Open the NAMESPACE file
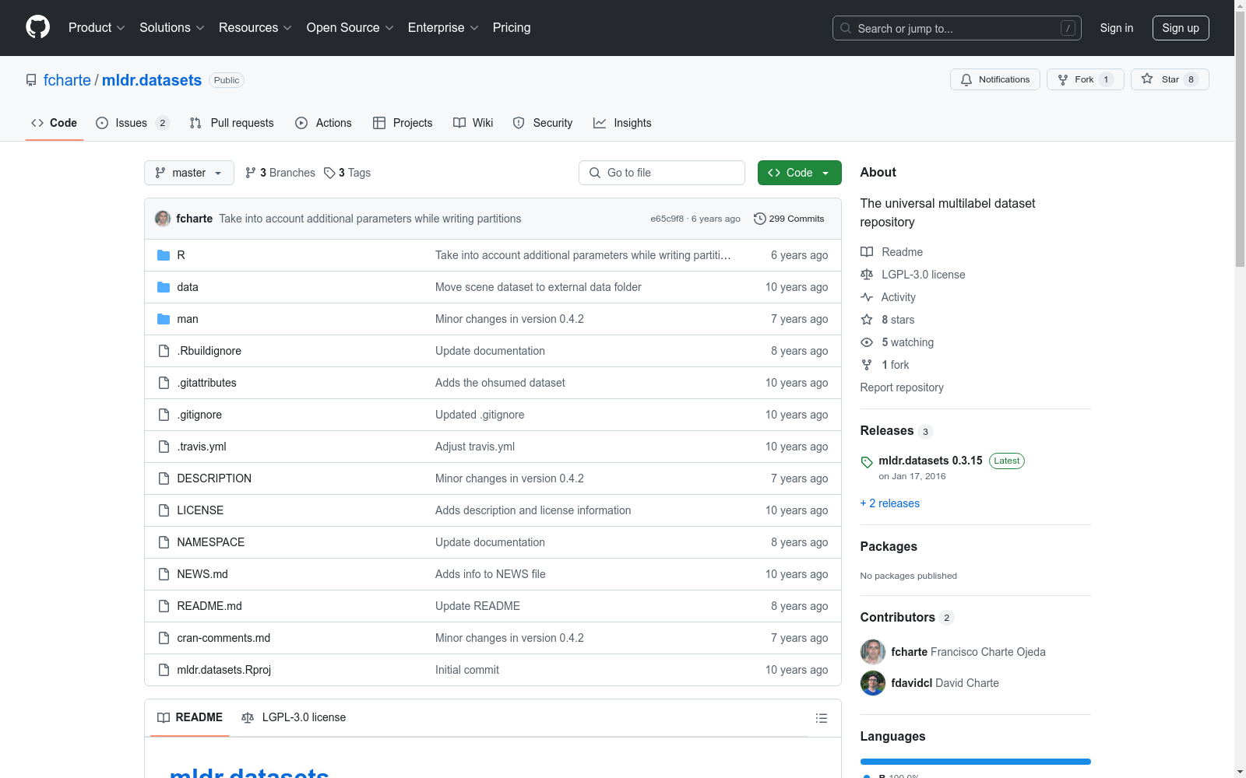 pos(211,542)
